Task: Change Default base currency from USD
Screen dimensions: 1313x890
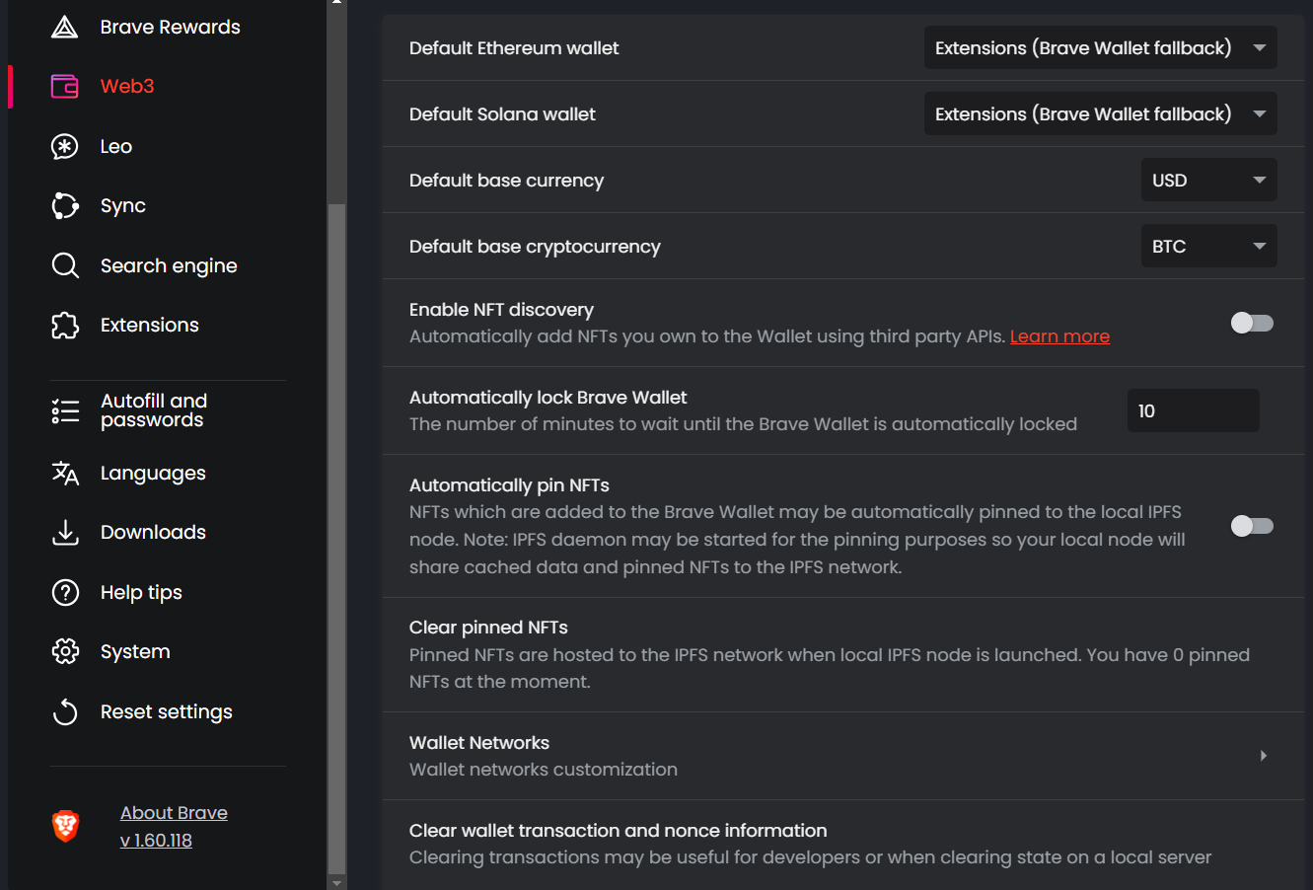Action: (x=1209, y=181)
